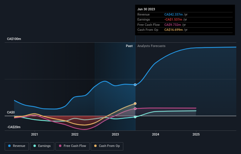Click the CA$16.699m cash from op value
This screenshot has height=154, width=241.
coord(173,30)
